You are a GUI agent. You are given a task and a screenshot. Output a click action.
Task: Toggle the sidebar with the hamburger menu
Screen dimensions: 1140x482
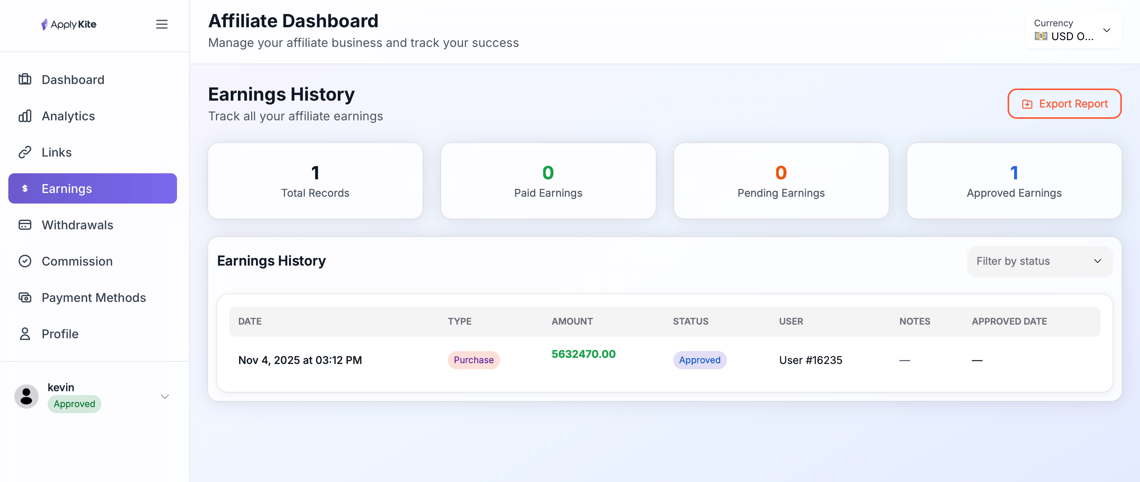click(162, 24)
